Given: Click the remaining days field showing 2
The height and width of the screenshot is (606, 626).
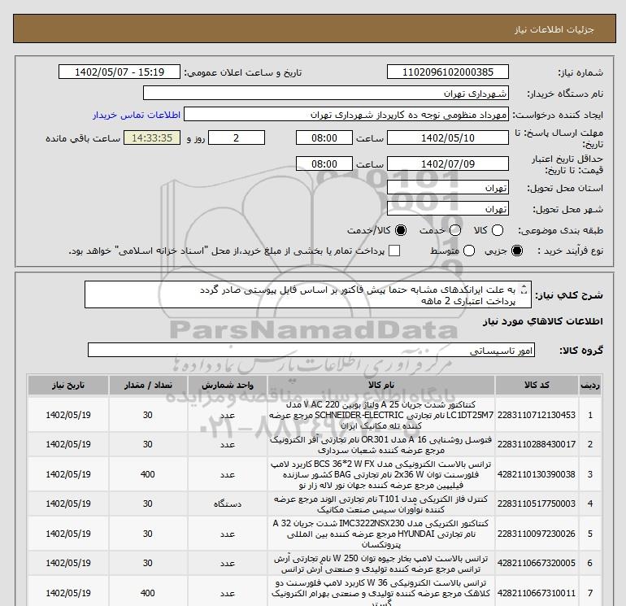Looking at the screenshot, I should coord(237,137).
